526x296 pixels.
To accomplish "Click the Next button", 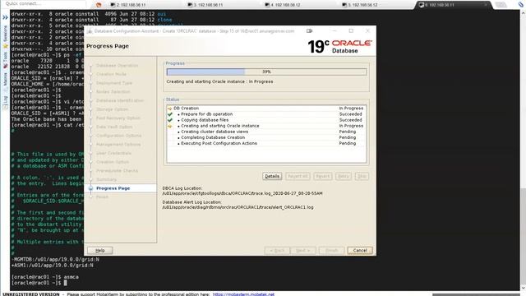I will coord(303,250).
